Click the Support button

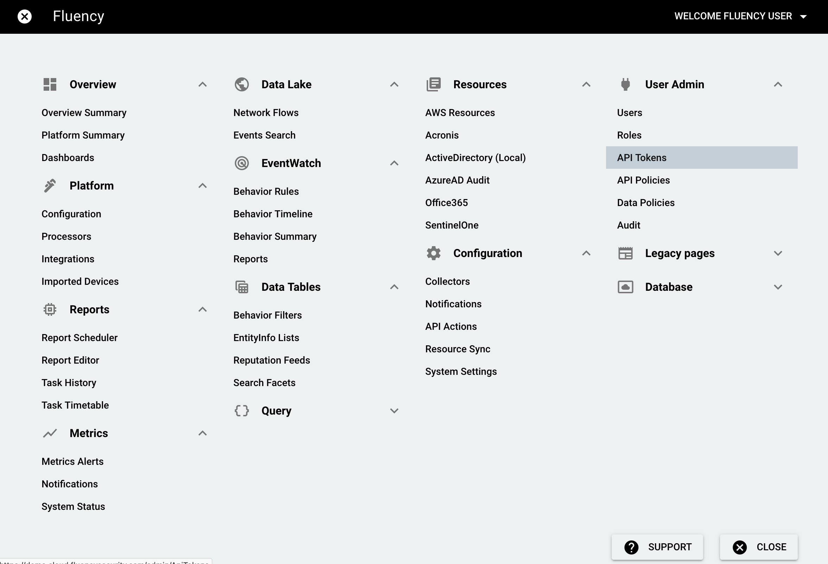pyautogui.click(x=657, y=547)
